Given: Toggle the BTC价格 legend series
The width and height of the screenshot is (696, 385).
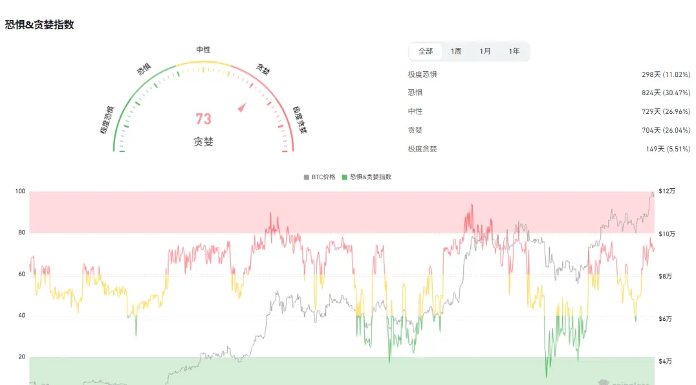Looking at the screenshot, I should tap(320, 177).
